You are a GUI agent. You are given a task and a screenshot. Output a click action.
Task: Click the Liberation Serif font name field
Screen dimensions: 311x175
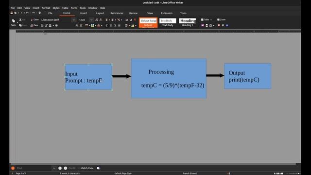tap(56, 20)
